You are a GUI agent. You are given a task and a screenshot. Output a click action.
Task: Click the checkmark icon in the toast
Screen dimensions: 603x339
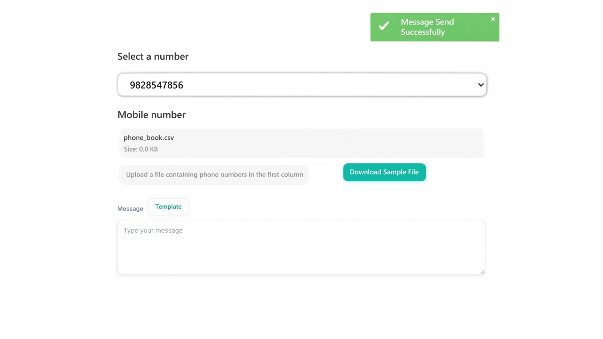pyautogui.click(x=384, y=26)
